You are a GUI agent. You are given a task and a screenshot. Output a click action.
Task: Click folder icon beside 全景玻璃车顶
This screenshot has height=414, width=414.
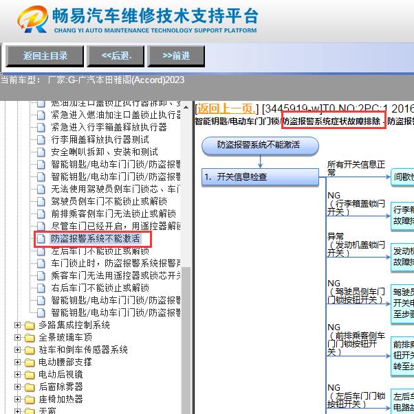point(30,338)
